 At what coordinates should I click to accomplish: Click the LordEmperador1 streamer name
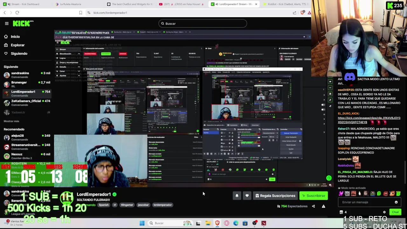94,194
